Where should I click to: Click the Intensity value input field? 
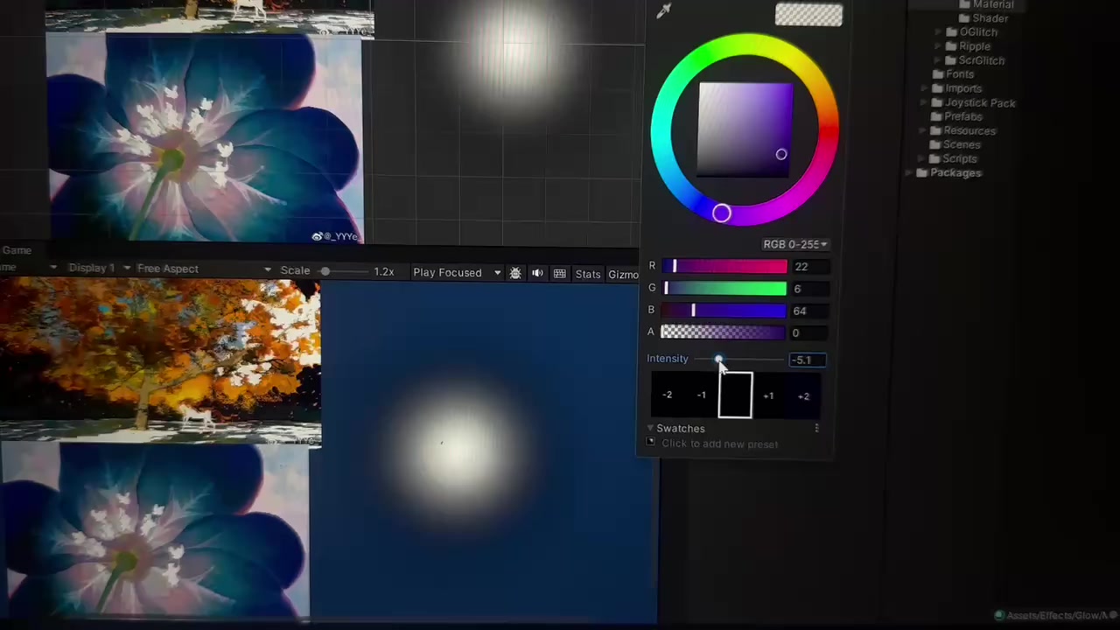[x=806, y=360]
